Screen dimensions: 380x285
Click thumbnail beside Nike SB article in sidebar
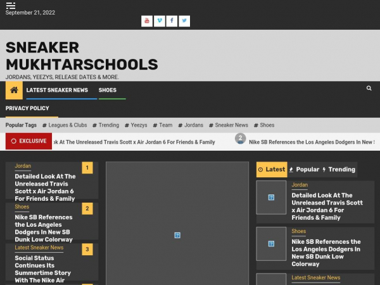[x=271, y=244]
